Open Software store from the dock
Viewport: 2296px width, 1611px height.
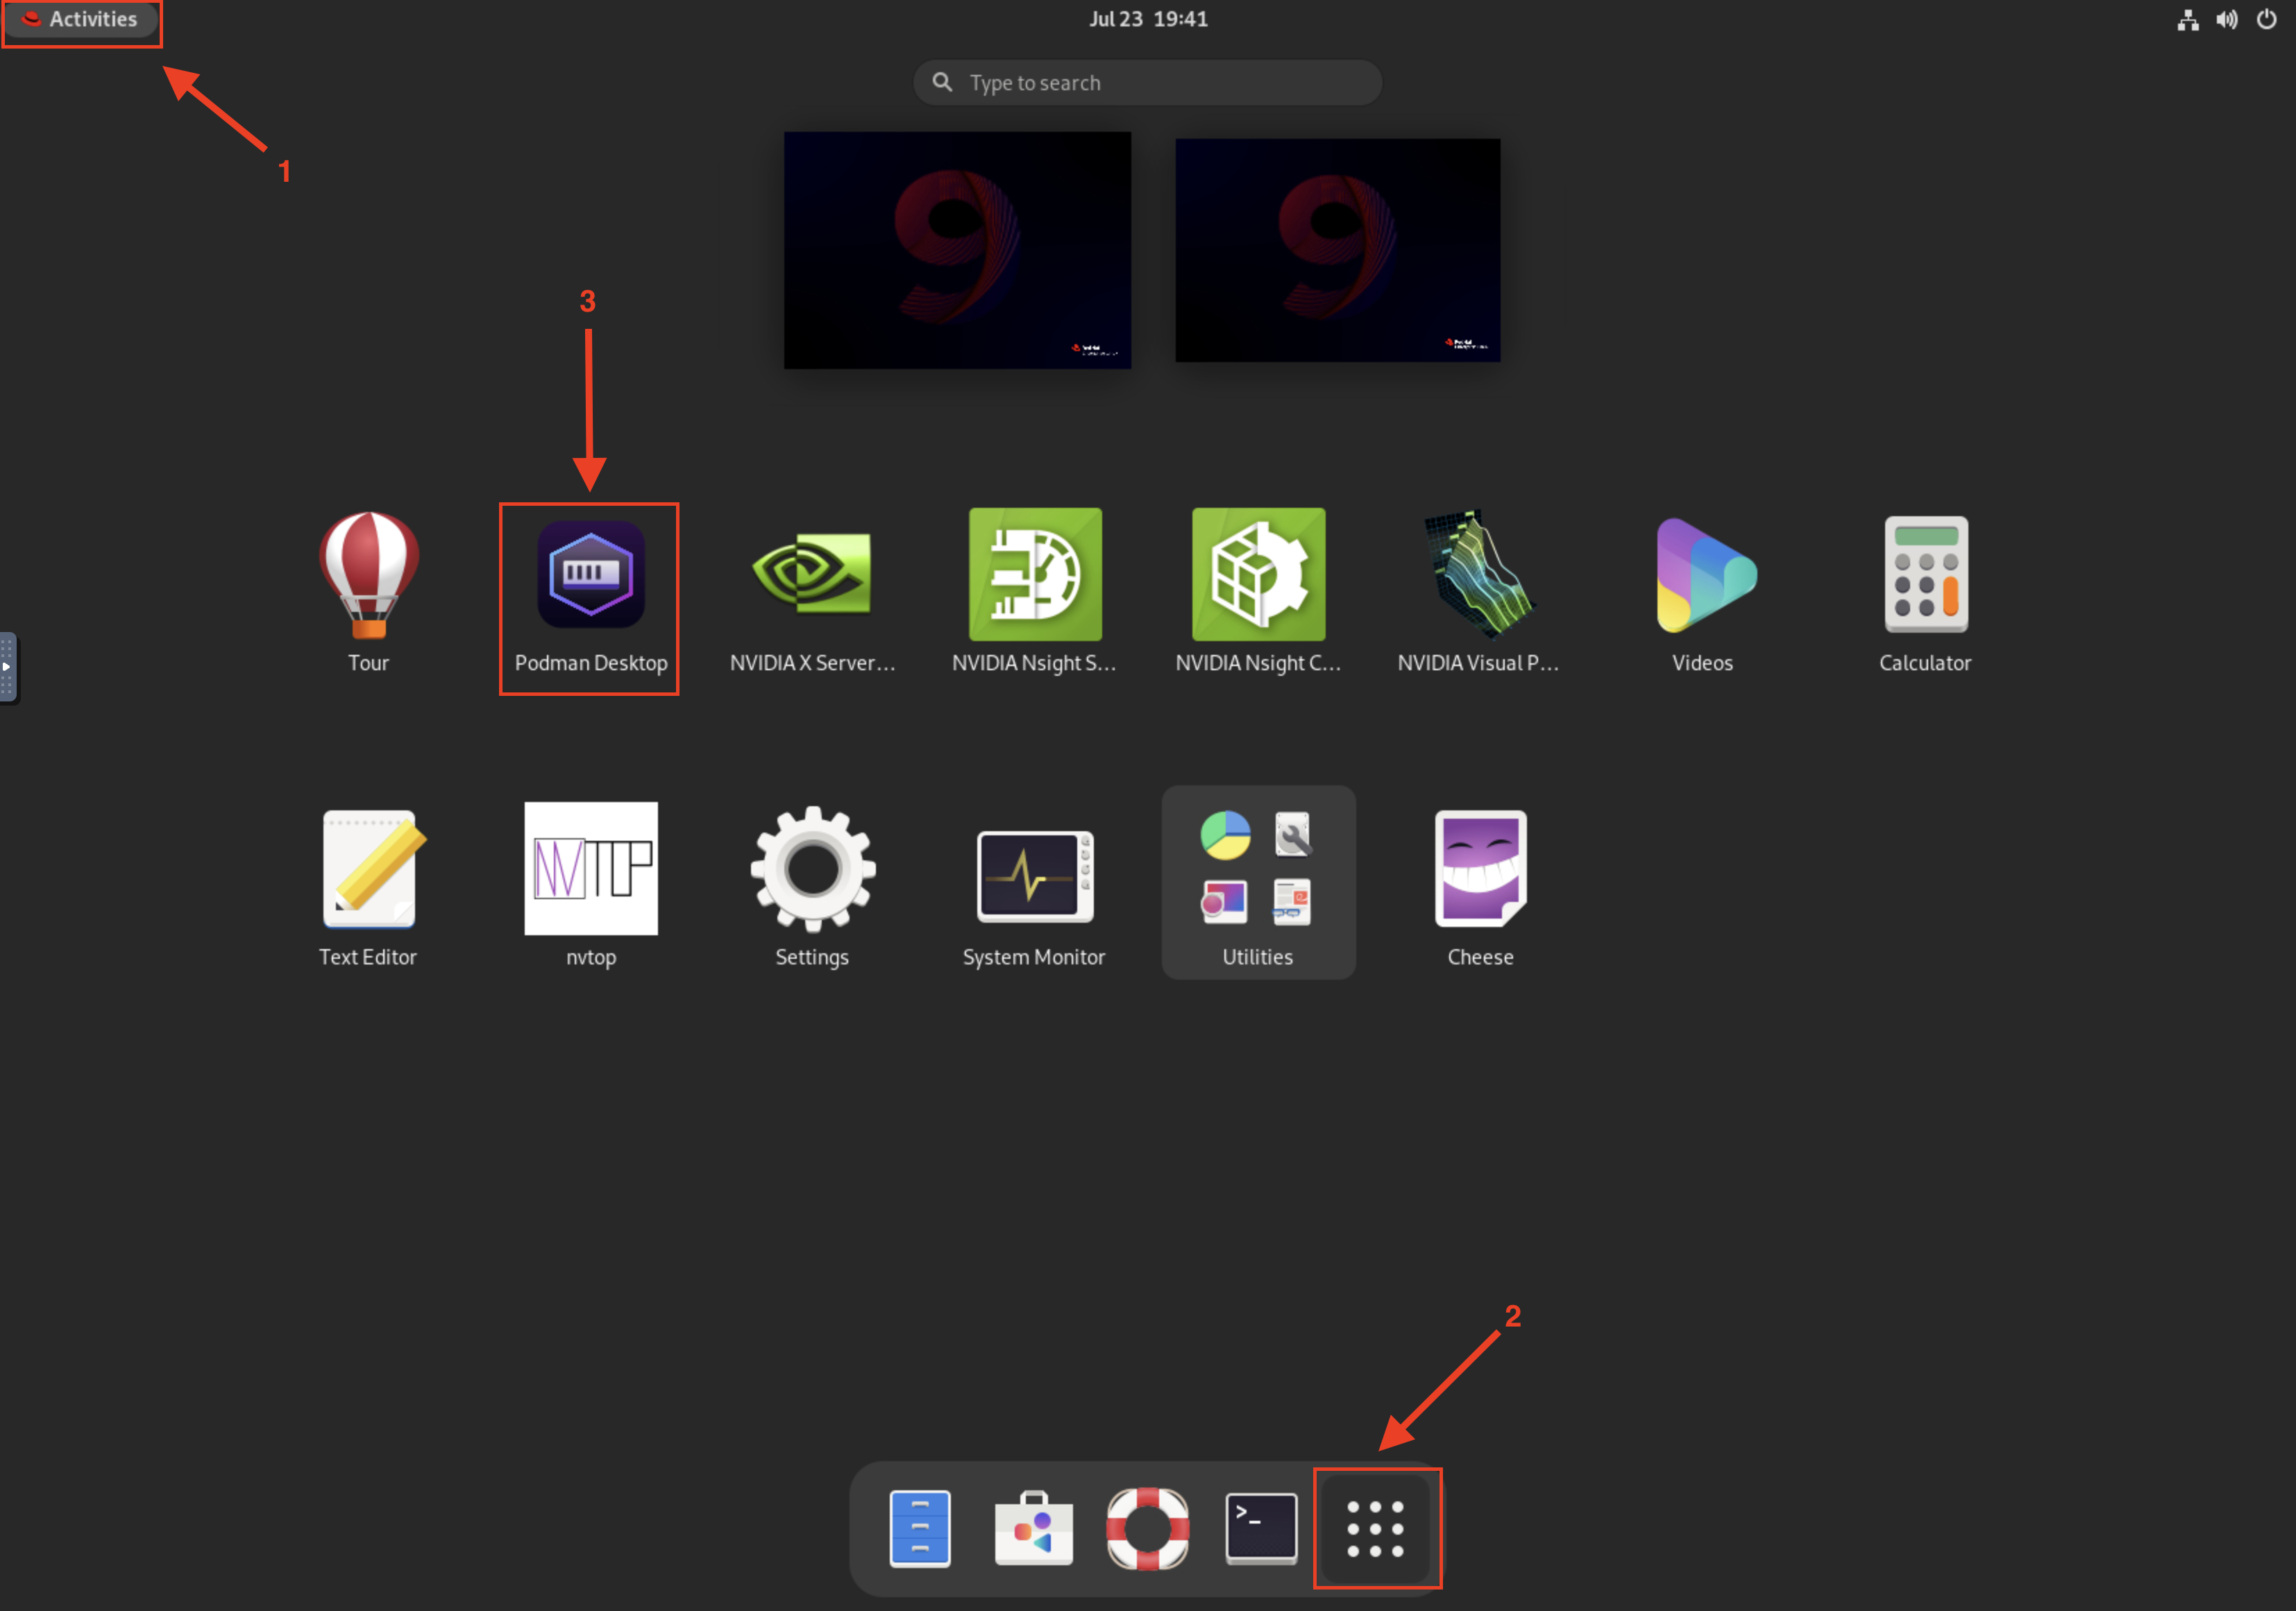pos(1034,1528)
